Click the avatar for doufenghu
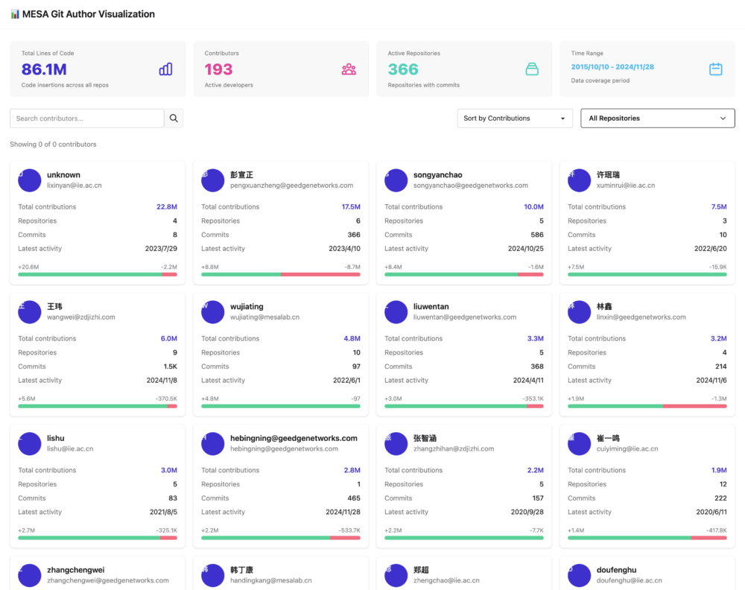The height and width of the screenshot is (590, 745). [580, 574]
